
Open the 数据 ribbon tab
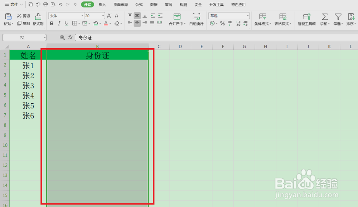pyautogui.click(x=154, y=4)
